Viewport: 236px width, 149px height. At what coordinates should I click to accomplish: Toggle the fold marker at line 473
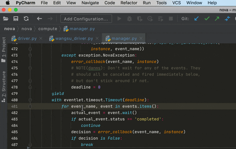30,55
